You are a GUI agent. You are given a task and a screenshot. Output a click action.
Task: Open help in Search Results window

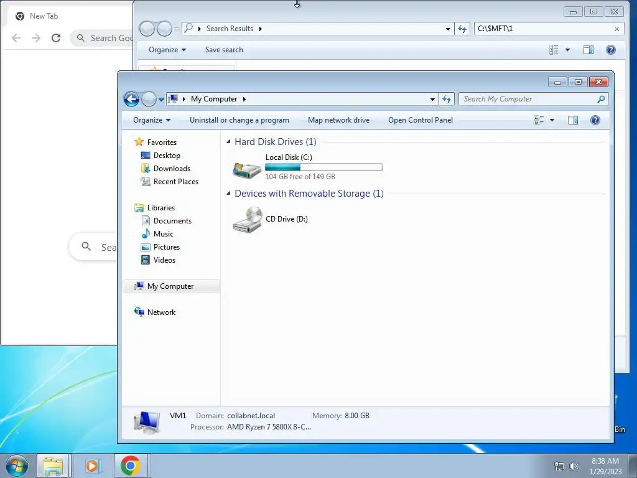pyautogui.click(x=611, y=50)
